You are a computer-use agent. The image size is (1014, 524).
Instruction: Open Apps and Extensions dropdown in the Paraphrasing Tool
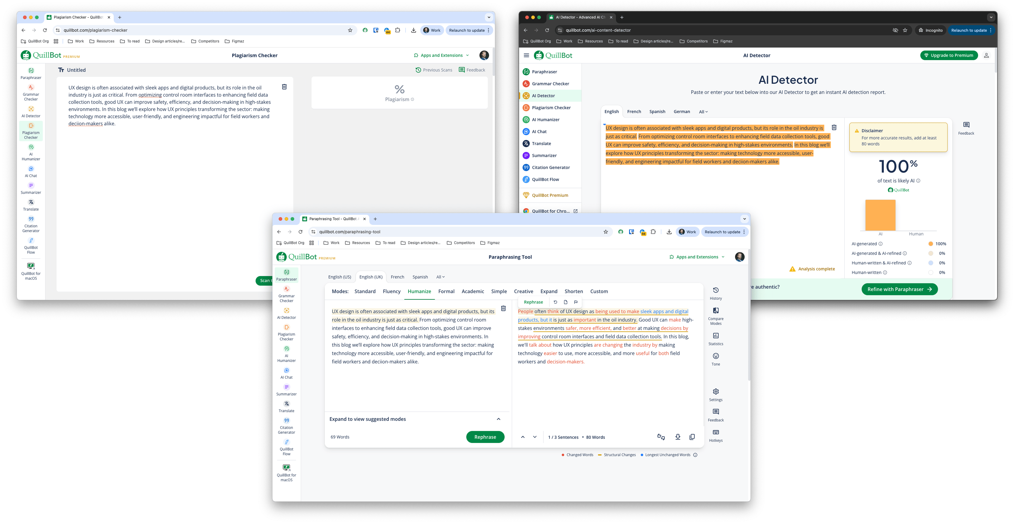click(697, 257)
